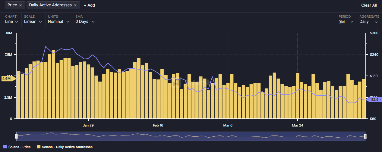The width and height of the screenshot is (382, 152).
Task: Click the Mar 24 date label
Action: pyautogui.click(x=298, y=125)
